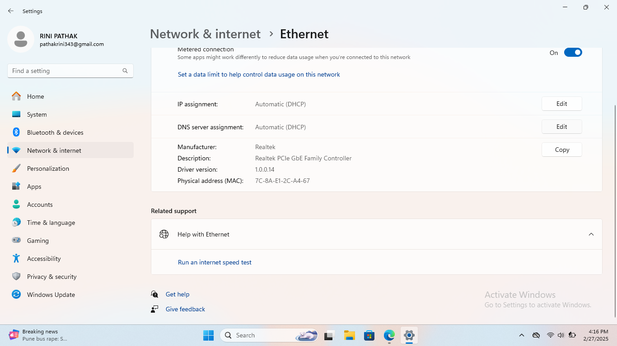Click the Run an internet speed test link
The width and height of the screenshot is (617, 346).
215,262
